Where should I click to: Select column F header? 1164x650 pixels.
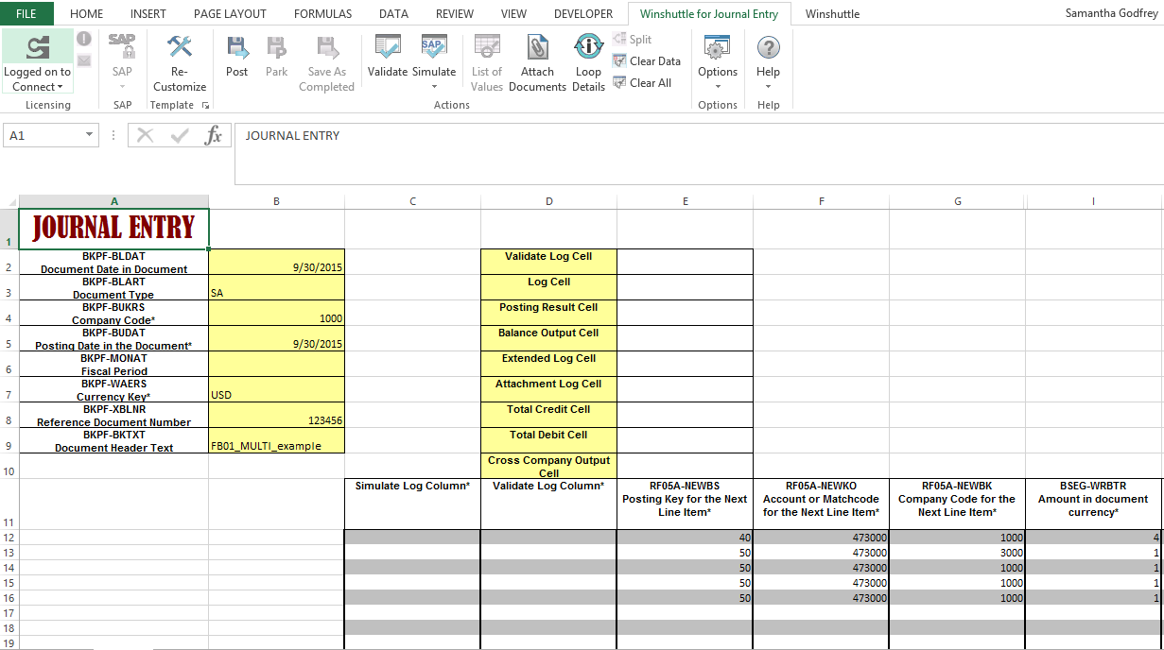[822, 201]
